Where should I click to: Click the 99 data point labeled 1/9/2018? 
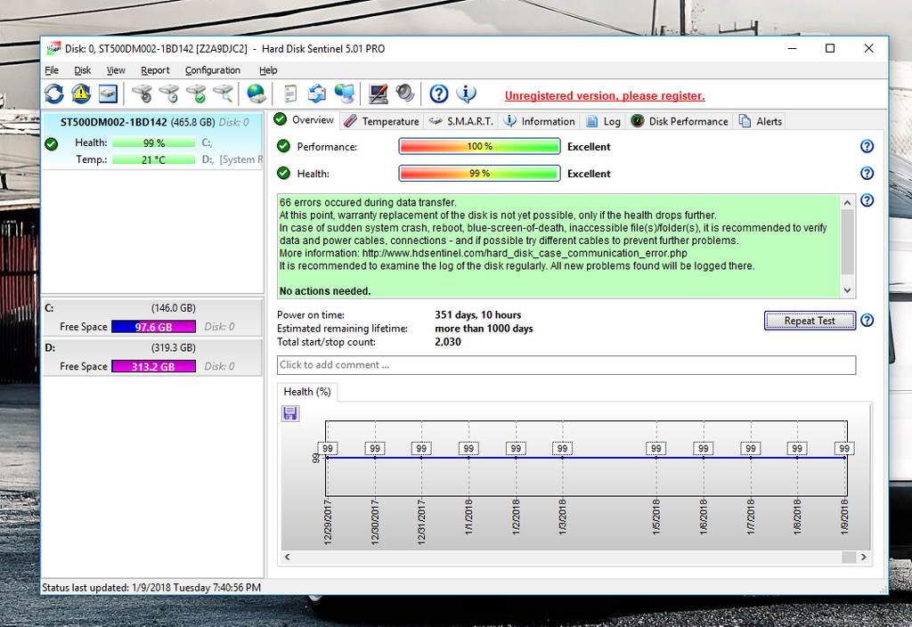[x=844, y=449]
